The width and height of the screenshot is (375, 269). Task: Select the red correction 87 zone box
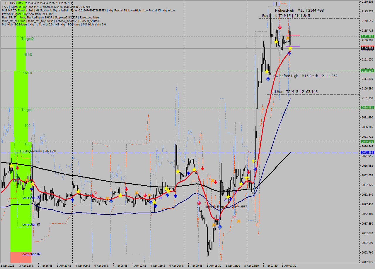(x=21, y=257)
